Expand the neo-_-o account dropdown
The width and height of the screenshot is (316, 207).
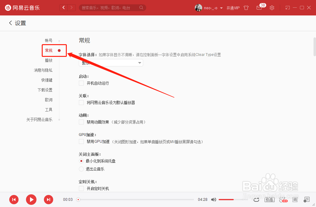point(221,8)
